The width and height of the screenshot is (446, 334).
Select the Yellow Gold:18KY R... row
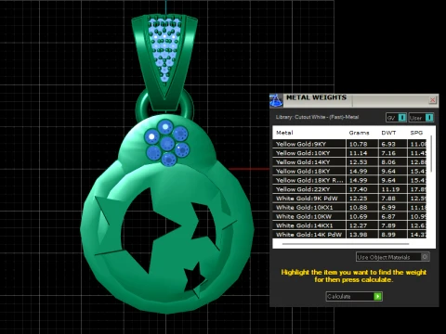[349, 180]
